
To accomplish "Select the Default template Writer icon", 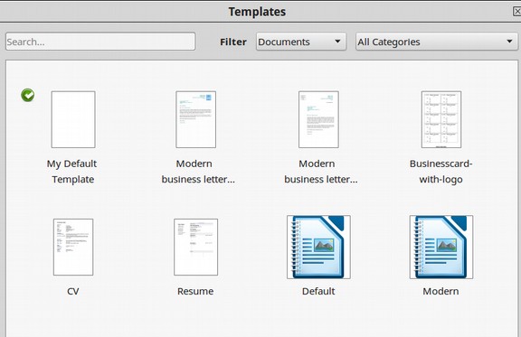I will click(318, 247).
